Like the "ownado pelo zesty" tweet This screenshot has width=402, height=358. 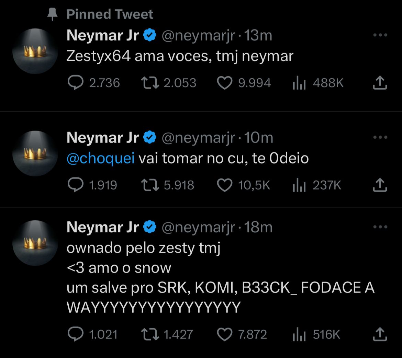tap(225, 334)
